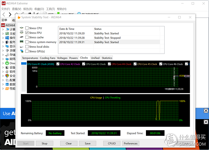Viewport: 209px width, 150px height.
Task: Expand the first computer tree node
Action: click(x=3, y=30)
